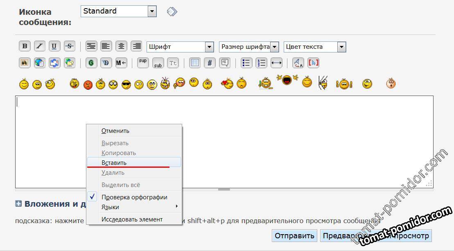This screenshot has height=251, width=454.
Task: Insert the sunglasses cool smiley
Action: [x=126, y=85]
